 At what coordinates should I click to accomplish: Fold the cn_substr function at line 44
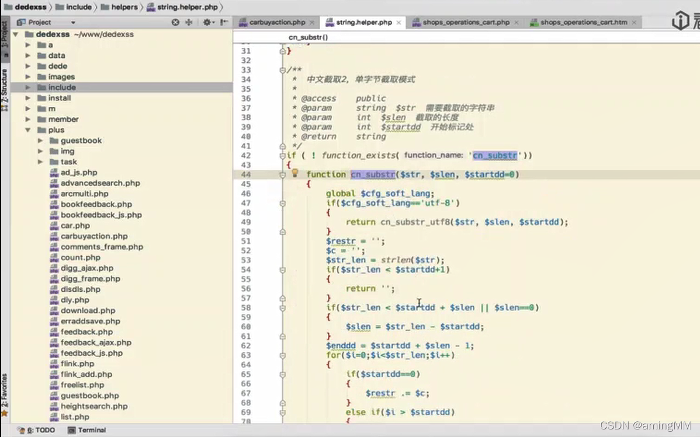282,175
